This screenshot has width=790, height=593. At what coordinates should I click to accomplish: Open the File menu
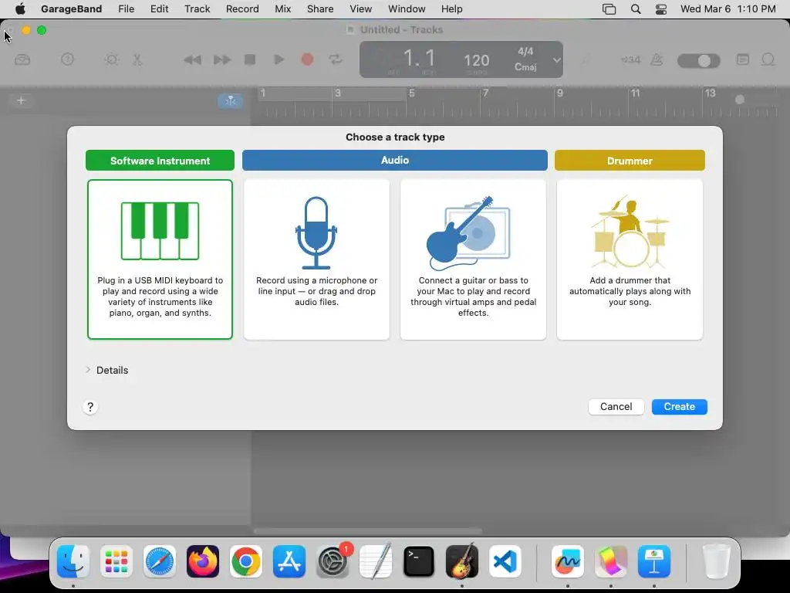pyautogui.click(x=126, y=9)
